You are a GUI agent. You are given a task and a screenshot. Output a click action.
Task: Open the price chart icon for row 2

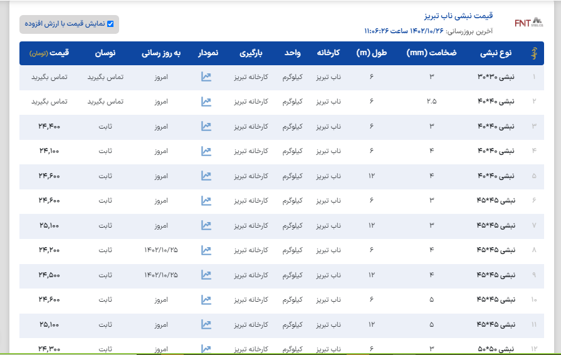tap(206, 101)
